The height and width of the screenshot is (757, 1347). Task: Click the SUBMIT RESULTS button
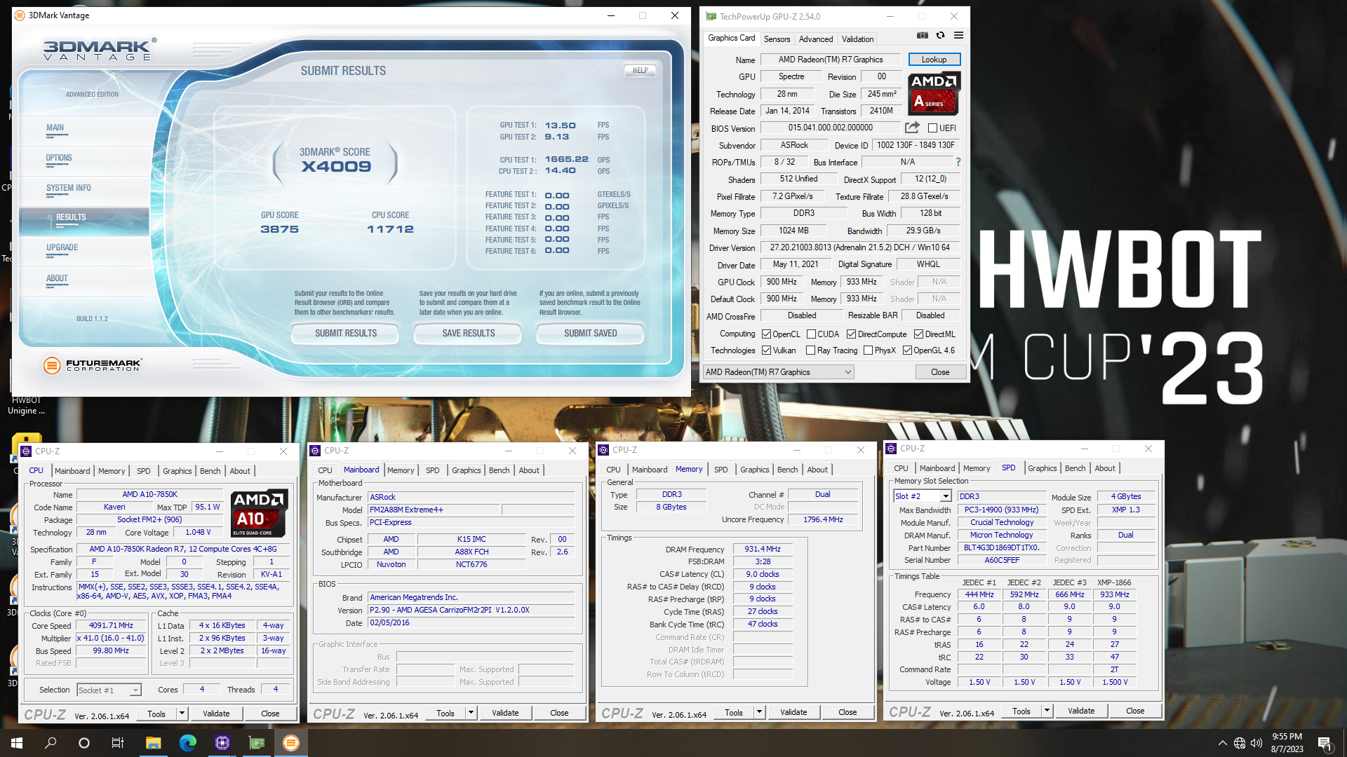pyautogui.click(x=345, y=333)
